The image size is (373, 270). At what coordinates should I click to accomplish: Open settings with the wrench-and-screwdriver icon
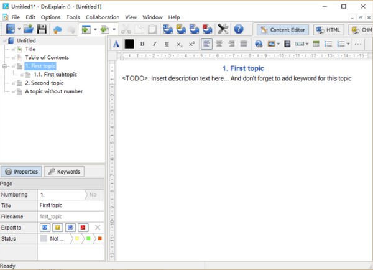pos(223,29)
